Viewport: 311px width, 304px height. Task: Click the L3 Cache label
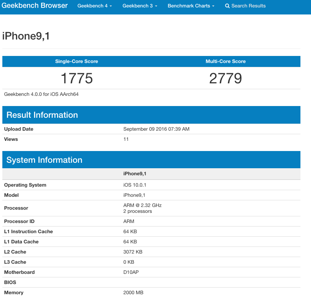[x=15, y=262]
